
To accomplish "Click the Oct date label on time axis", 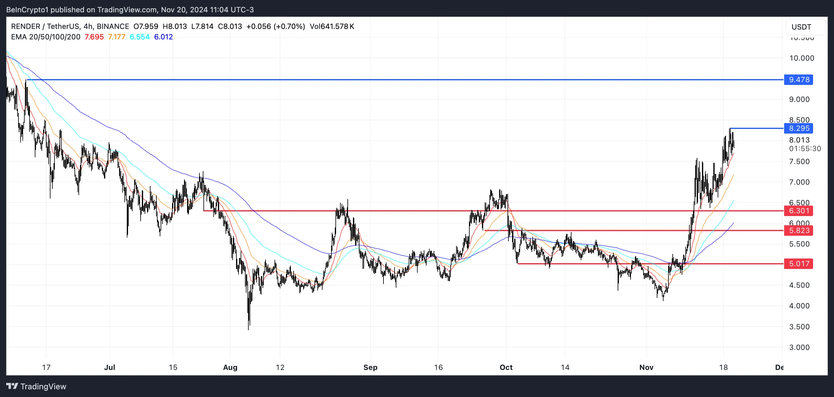I will click(x=506, y=367).
